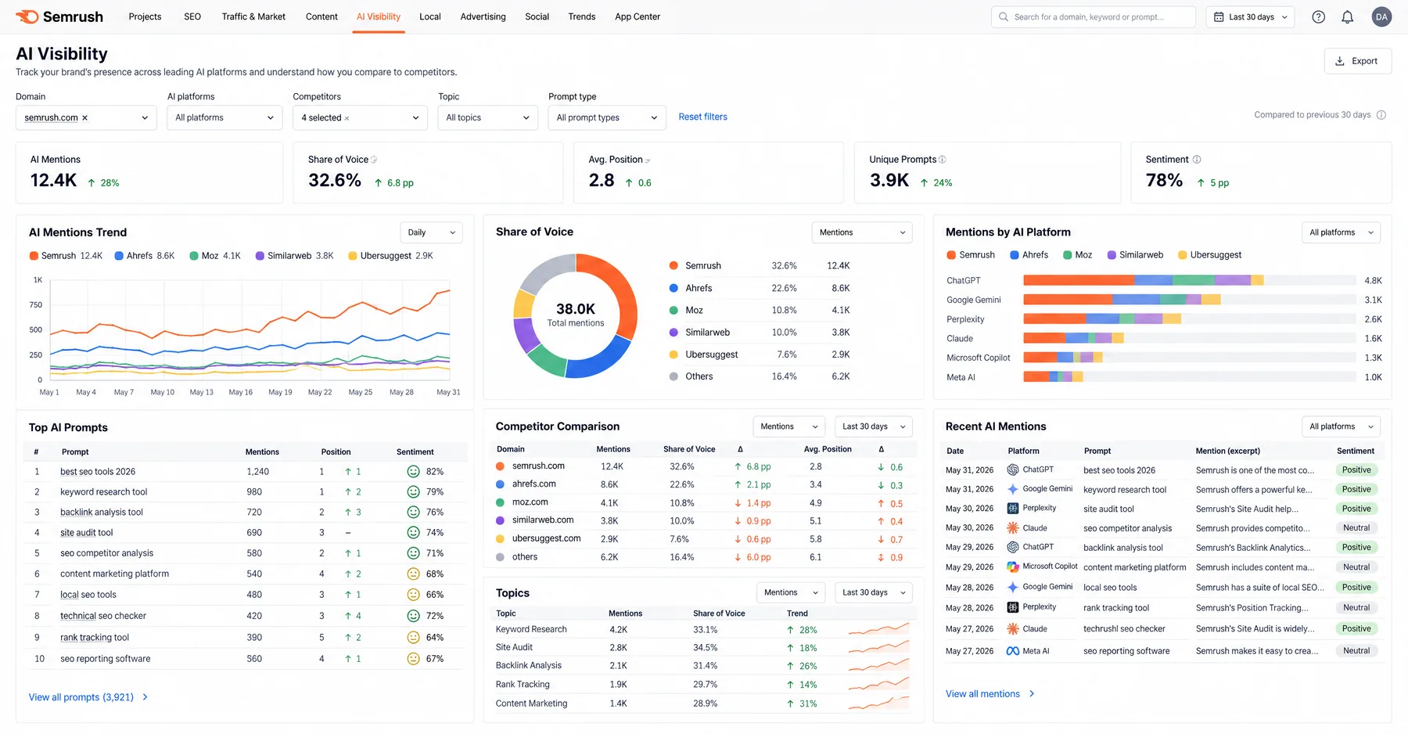Toggle Ubersuggest series in AI Mentions Trend legend
This screenshot has width=1408, height=734.
(390, 256)
